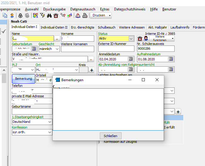Click the Schließen button
This screenshot has height=166, width=205.
point(111,136)
